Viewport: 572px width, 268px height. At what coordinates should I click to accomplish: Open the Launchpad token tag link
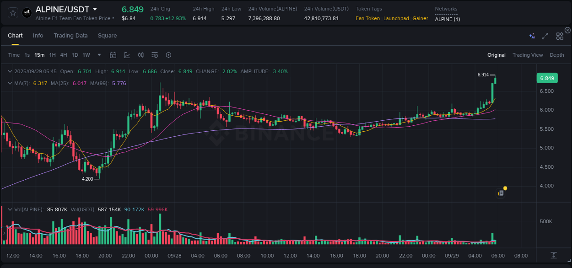coord(396,18)
